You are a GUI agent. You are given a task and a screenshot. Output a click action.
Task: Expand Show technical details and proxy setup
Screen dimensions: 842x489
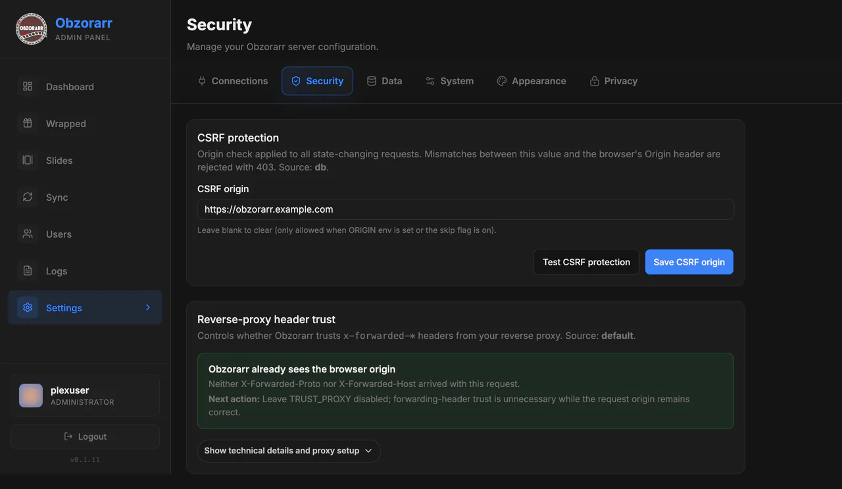tap(289, 451)
